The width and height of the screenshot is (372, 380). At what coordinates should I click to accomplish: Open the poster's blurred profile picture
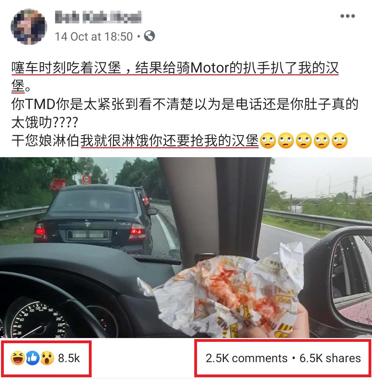29,27
